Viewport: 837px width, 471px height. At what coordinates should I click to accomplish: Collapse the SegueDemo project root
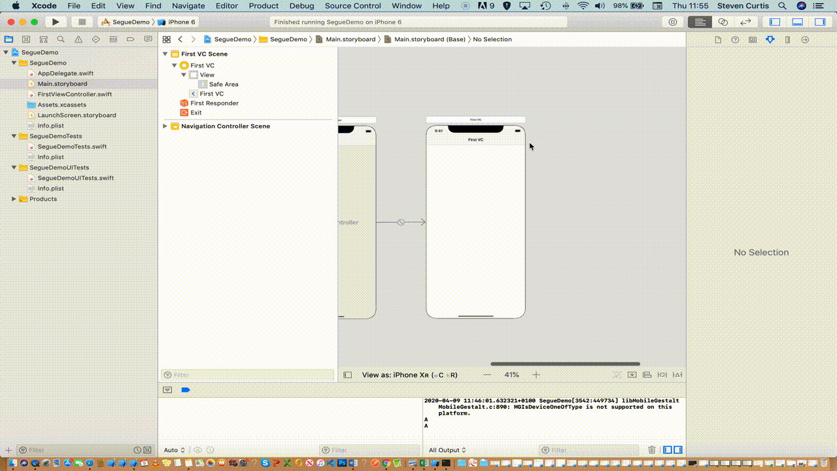tap(6, 52)
